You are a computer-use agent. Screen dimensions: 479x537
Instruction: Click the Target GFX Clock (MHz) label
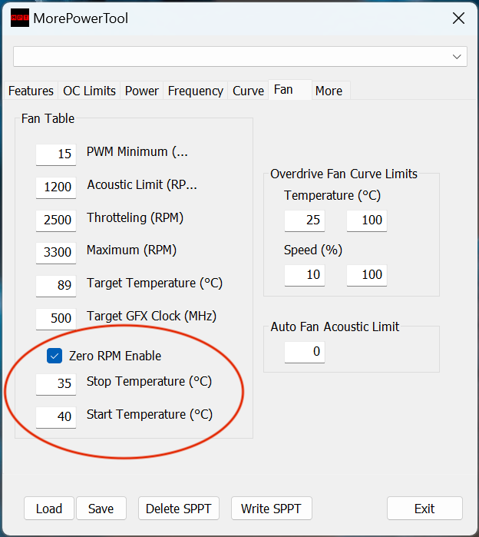click(151, 316)
